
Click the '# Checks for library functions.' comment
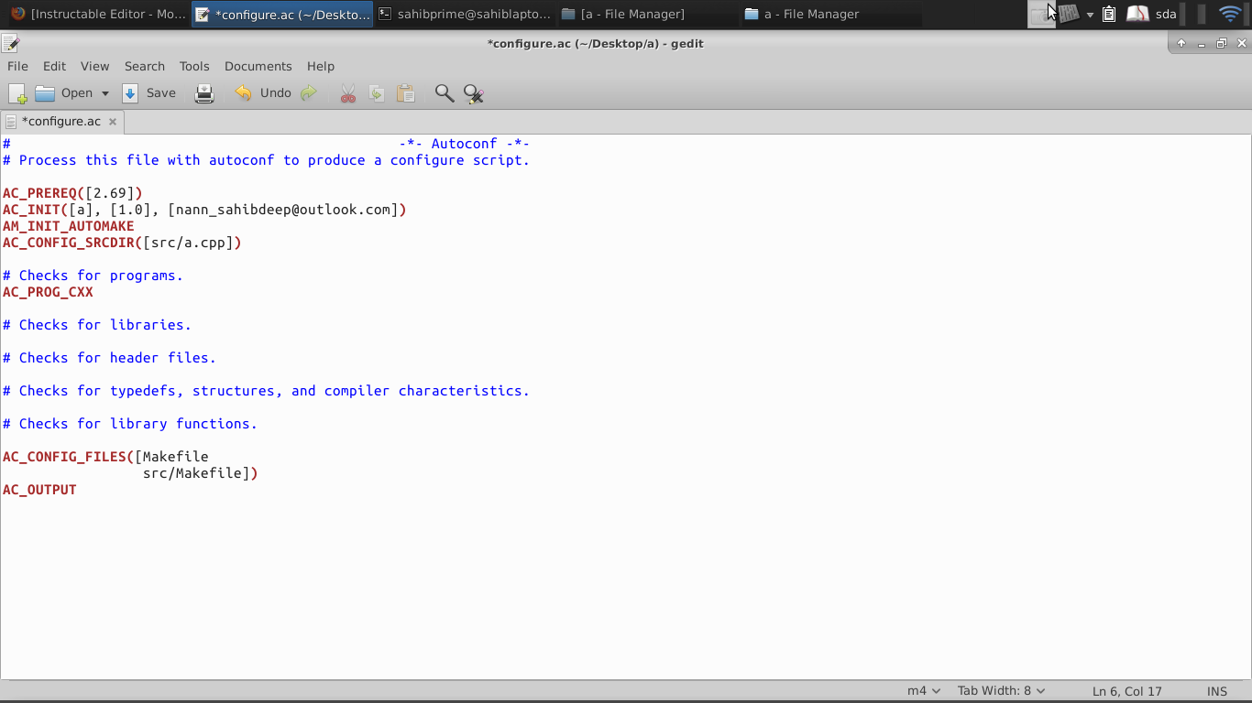[130, 424]
